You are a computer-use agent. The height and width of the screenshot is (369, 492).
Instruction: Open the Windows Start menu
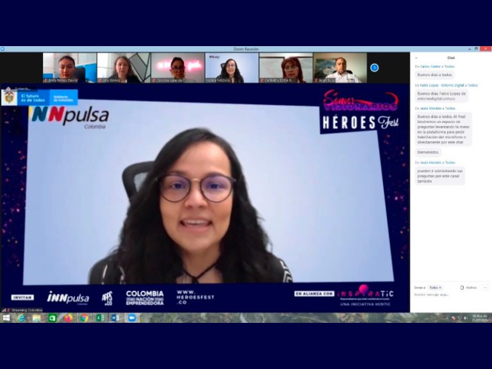(6, 318)
